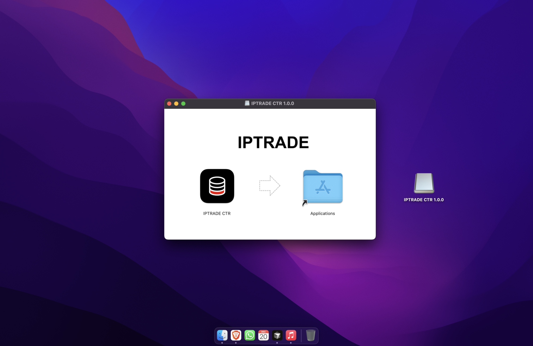The image size is (533, 346).
Task: Open Finder from the Dock
Action: tap(222, 335)
